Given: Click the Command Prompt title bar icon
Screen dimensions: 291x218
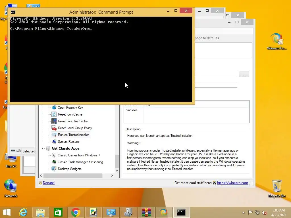Looking at the screenshot, I should pos(13,12).
